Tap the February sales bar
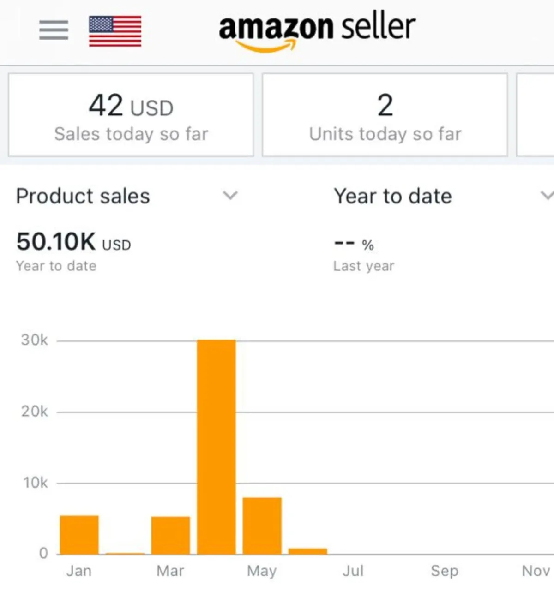This screenshot has width=554, height=591. point(125,553)
